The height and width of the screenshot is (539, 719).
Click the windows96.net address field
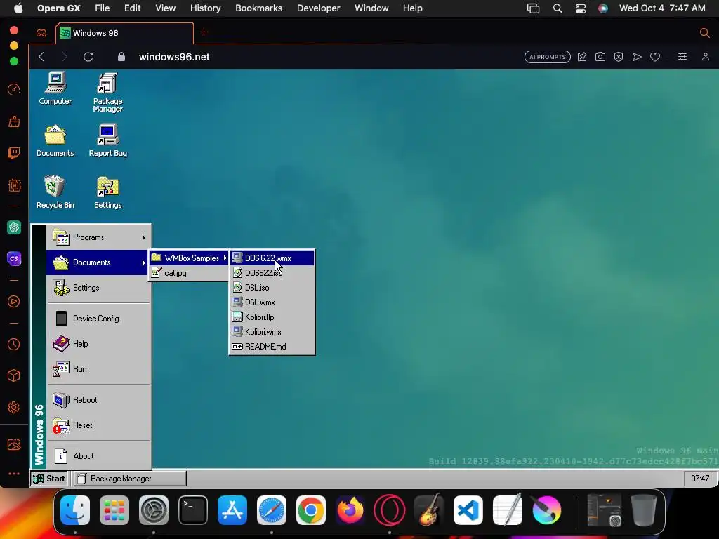coord(174,57)
